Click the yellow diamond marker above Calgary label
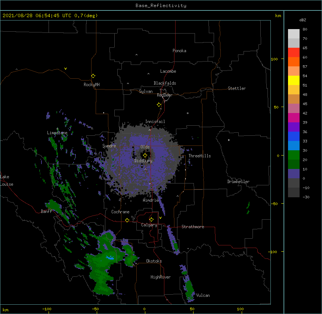This screenshot has width=322, height=314. coord(151,220)
